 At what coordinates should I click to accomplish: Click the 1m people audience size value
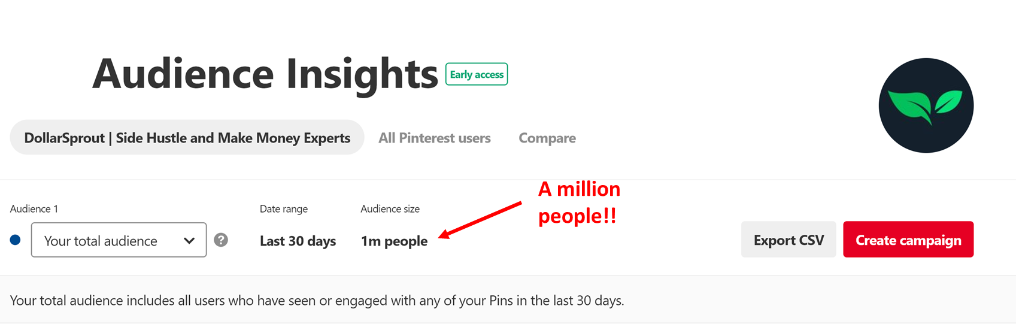(x=394, y=241)
